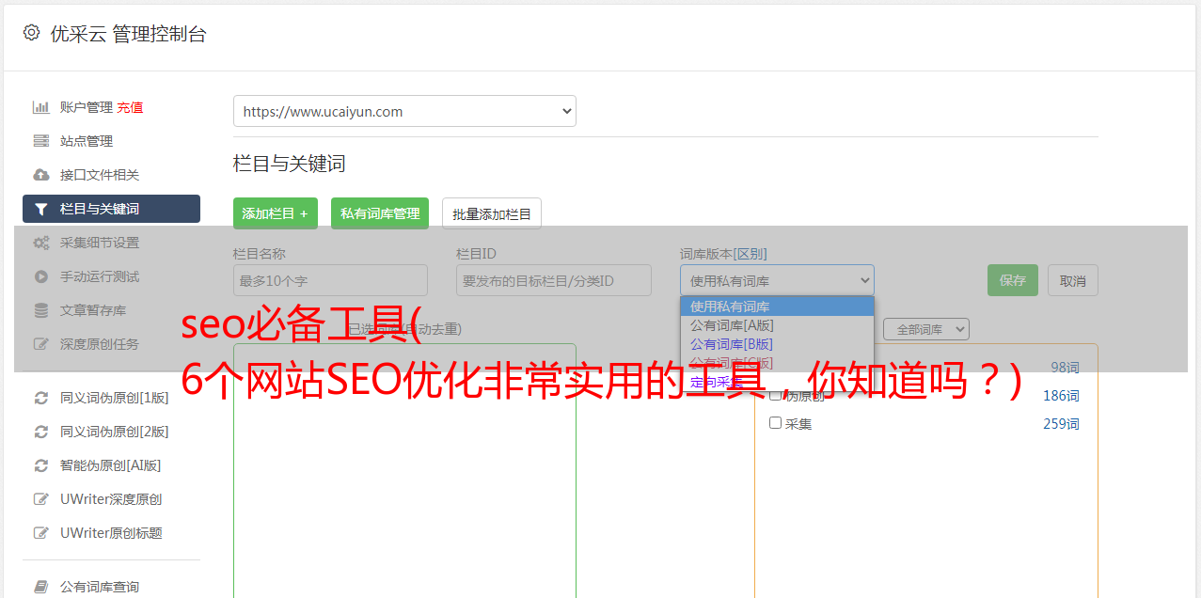The width and height of the screenshot is (1201, 598).
Task: Click the 批量添加栏目 button
Action: [x=492, y=213]
